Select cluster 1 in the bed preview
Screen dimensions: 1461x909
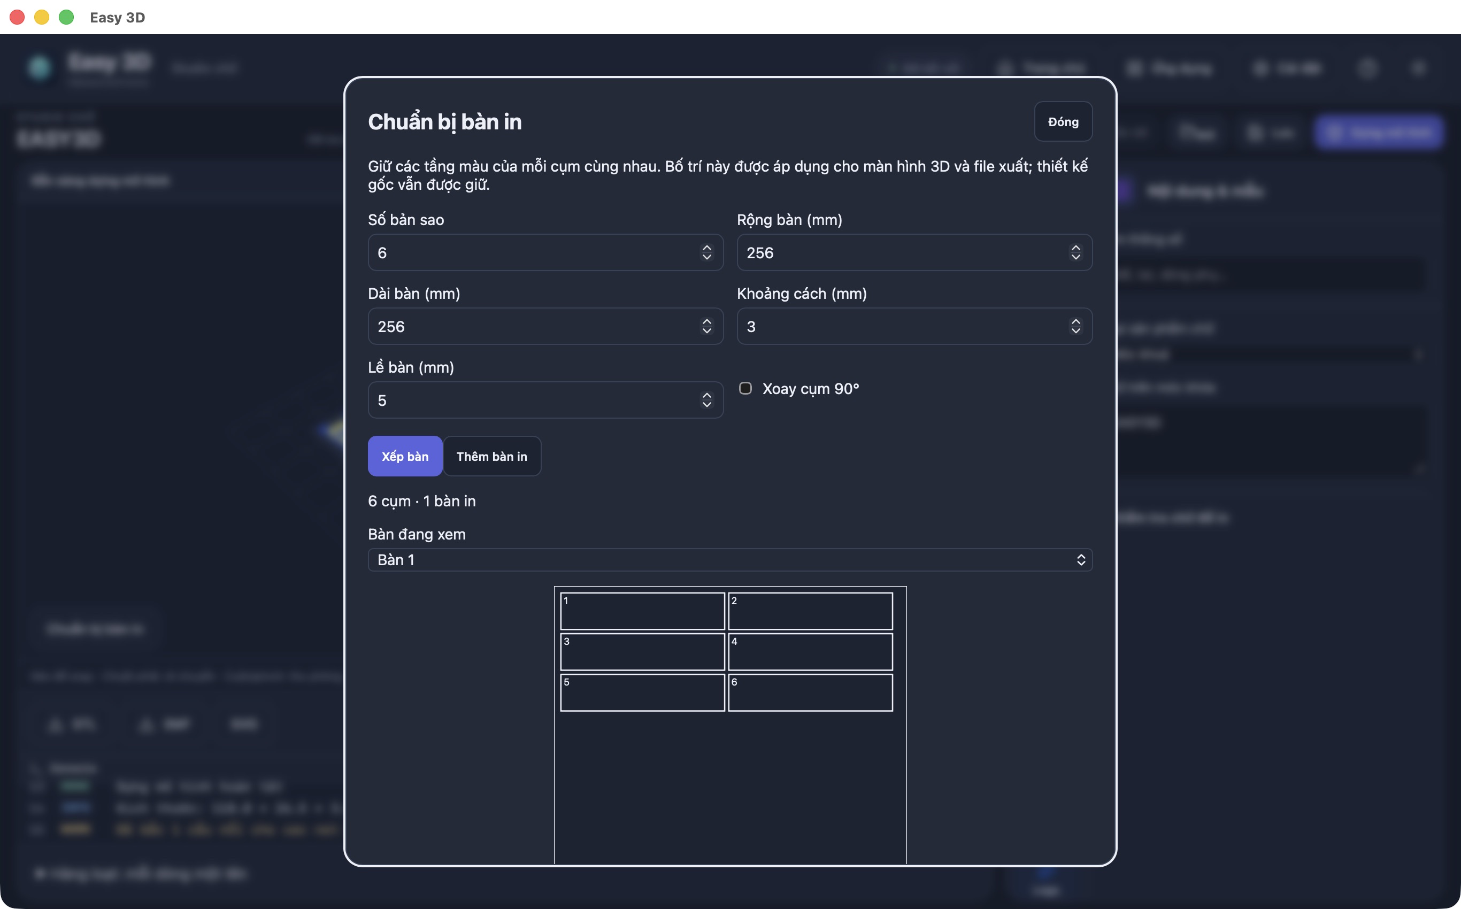(642, 611)
